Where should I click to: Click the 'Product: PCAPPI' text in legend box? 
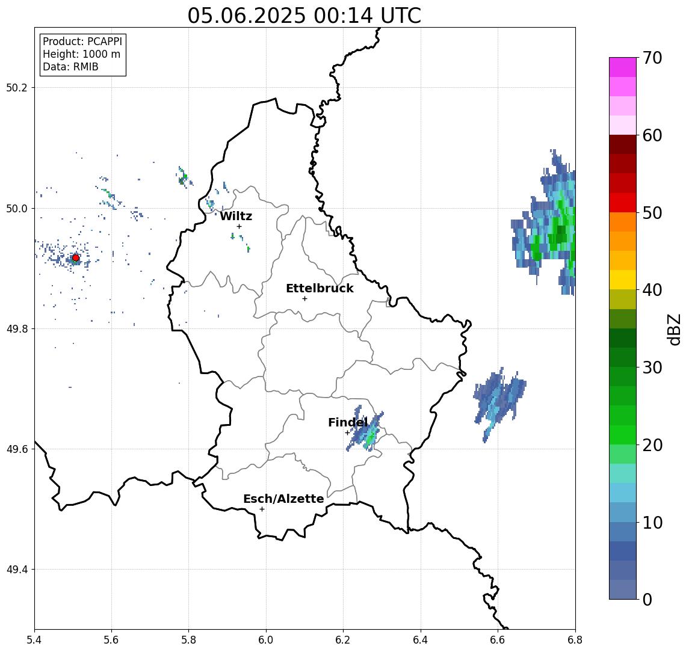coord(82,42)
